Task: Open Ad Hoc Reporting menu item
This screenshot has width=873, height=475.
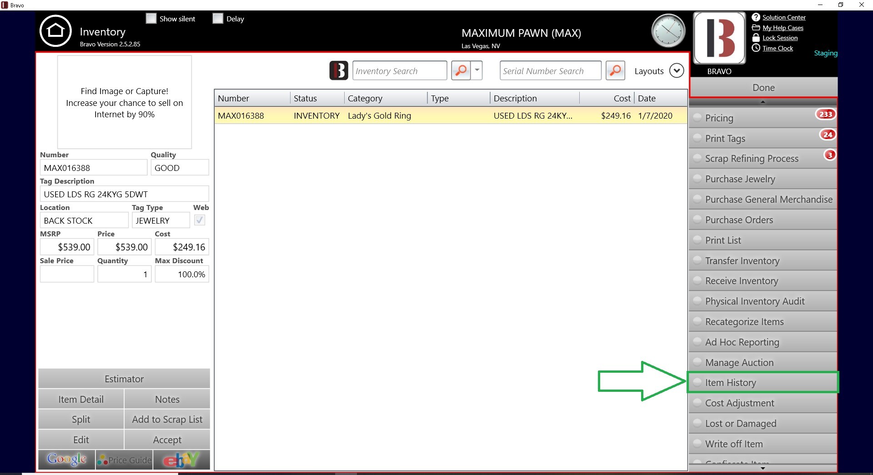Action: click(x=763, y=342)
